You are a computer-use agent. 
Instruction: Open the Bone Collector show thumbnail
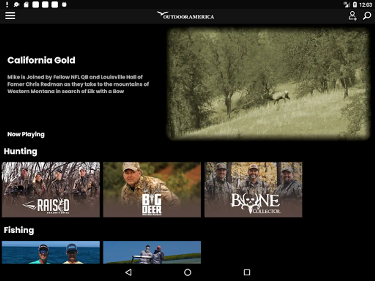(x=253, y=190)
